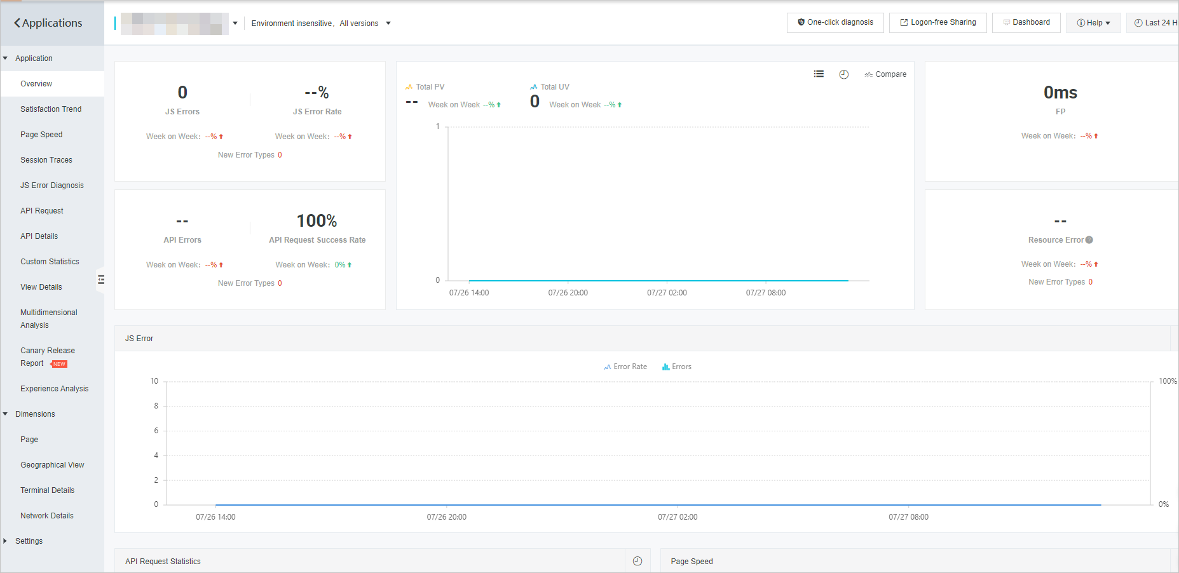Run One-click diagnosis
1179x573 pixels.
pyautogui.click(x=835, y=22)
